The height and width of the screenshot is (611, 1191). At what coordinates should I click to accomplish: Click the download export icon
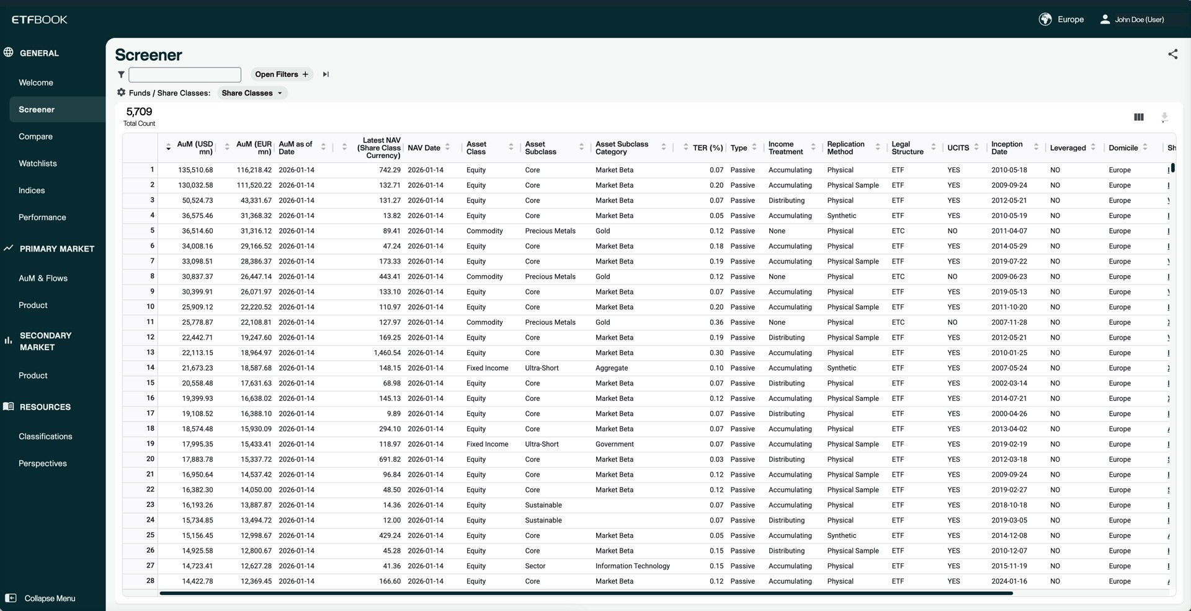pos(1164,117)
